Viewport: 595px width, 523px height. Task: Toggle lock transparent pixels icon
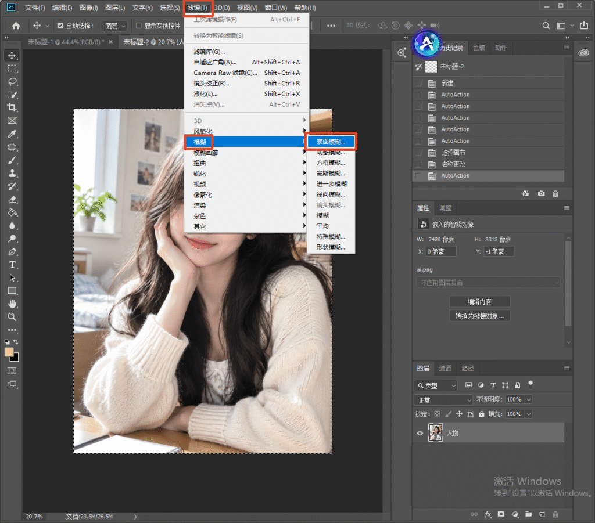click(x=437, y=414)
